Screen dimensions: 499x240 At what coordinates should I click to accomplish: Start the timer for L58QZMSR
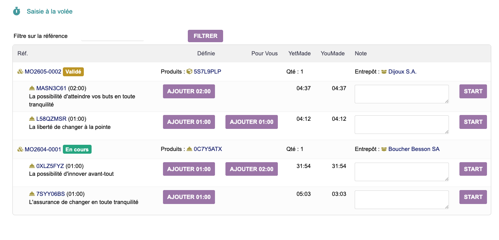tap(473, 122)
